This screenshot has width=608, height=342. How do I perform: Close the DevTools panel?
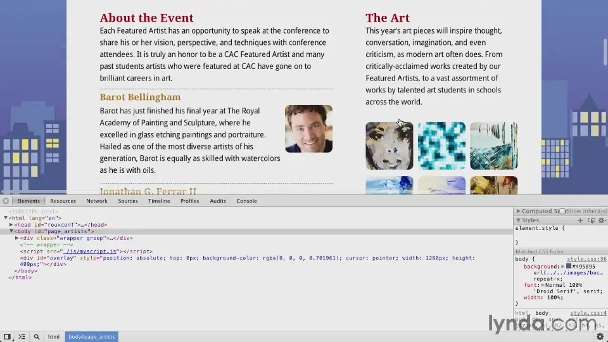click(6, 201)
